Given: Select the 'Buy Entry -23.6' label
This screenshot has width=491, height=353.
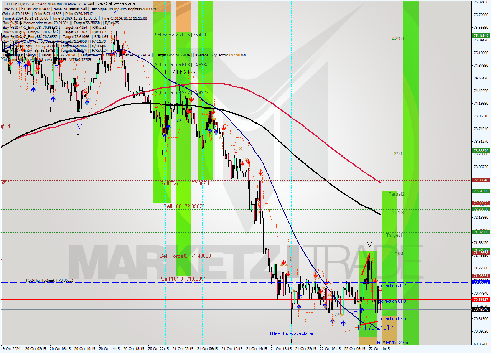Looking at the screenshot, I should tap(392, 343).
